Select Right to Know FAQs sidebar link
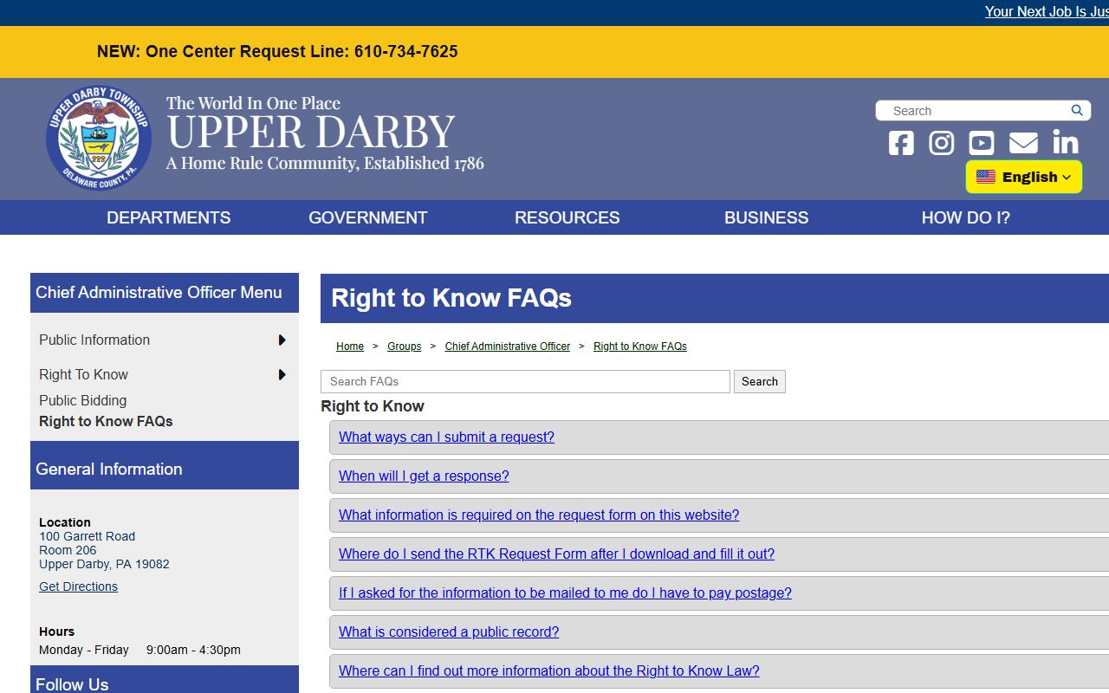The height and width of the screenshot is (693, 1109). click(106, 421)
